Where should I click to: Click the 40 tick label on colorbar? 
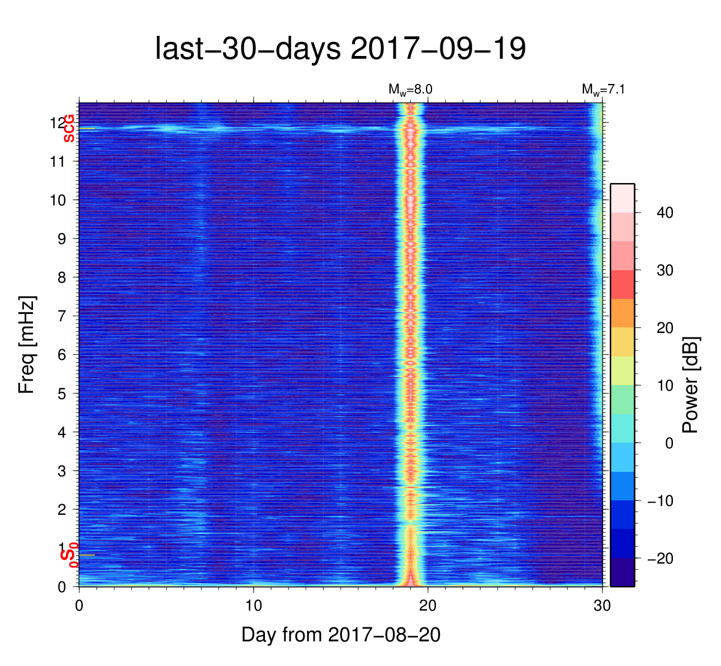click(665, 213)
